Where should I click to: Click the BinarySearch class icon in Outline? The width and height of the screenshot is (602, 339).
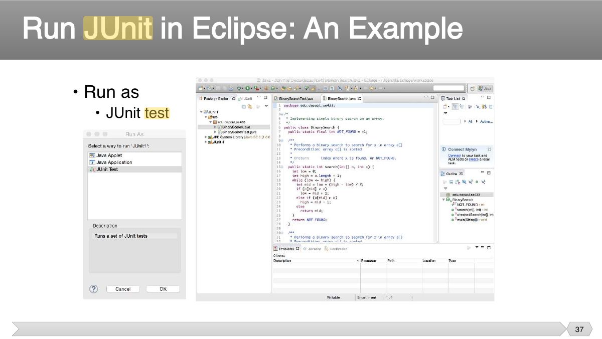click(448, 200)
